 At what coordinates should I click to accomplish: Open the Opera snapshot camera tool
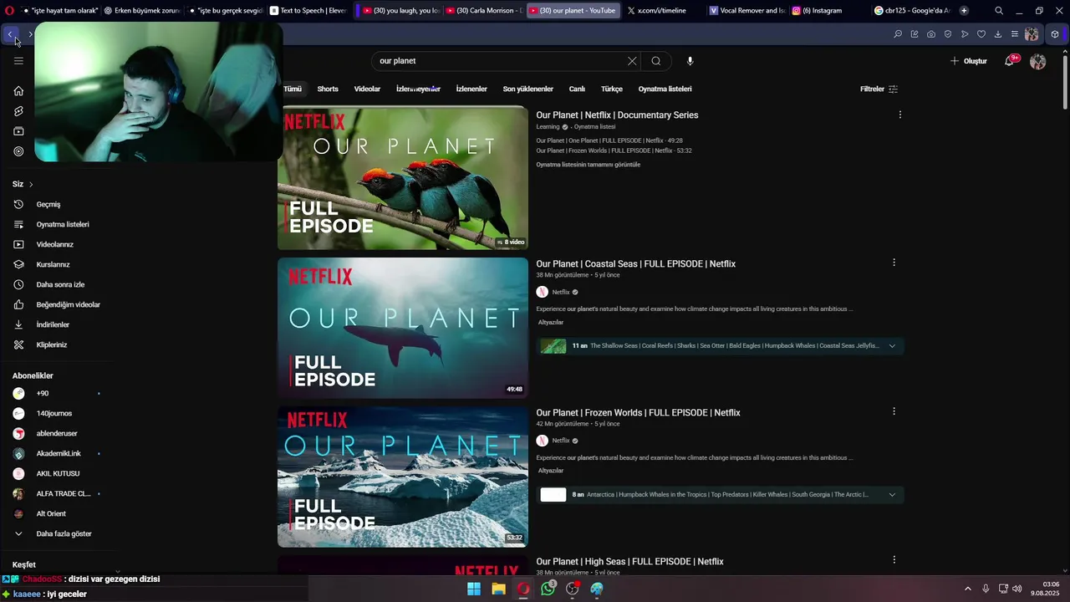931,34
